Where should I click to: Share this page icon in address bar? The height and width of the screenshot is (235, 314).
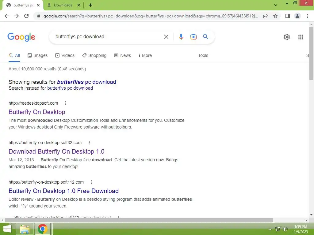click(x=266, y=16)
